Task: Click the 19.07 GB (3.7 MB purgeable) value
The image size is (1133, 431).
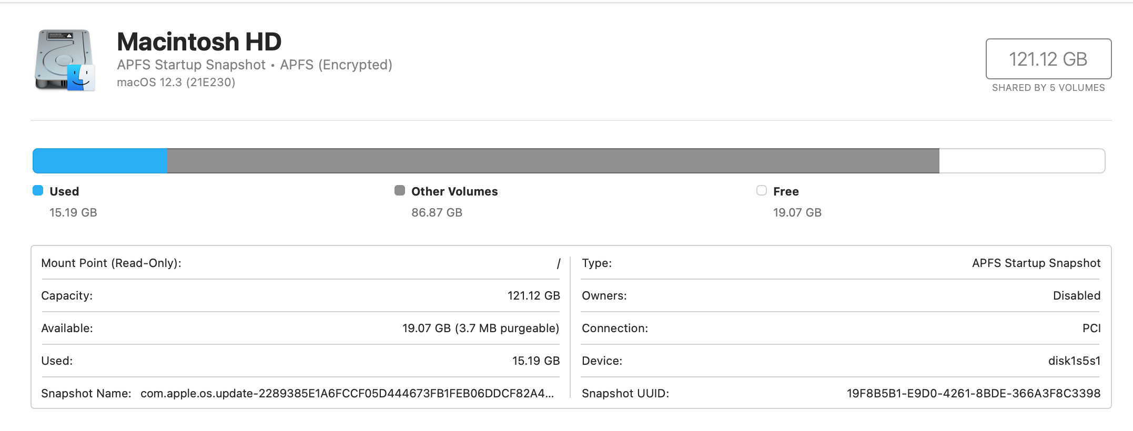Action: click(481, 328)
